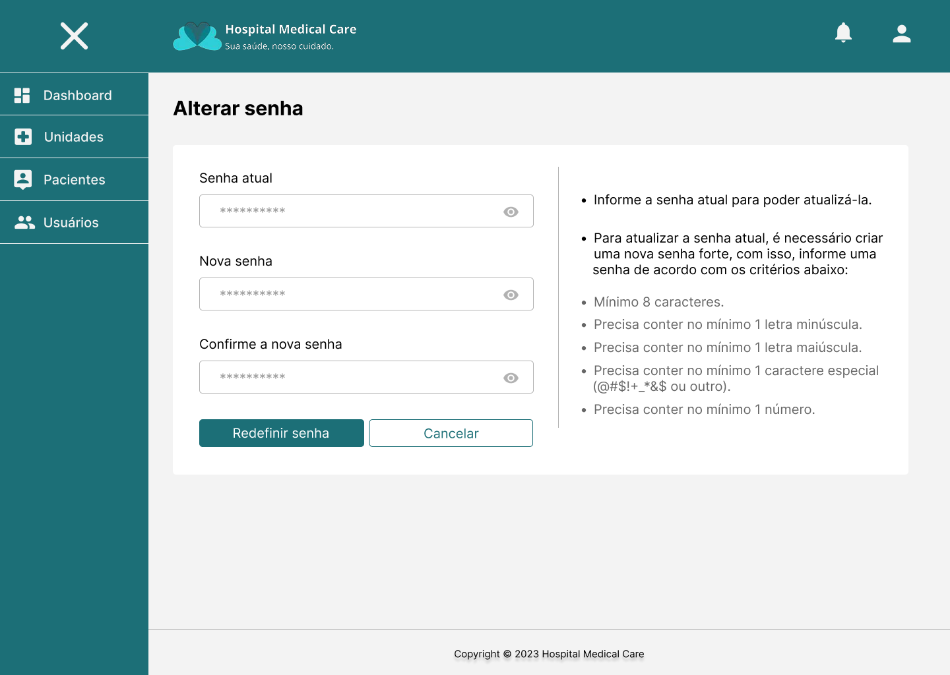This screenshot has width=950, height=675.
Task: Select Pacientes in the sidebar
Action: [x=74, y=179]
